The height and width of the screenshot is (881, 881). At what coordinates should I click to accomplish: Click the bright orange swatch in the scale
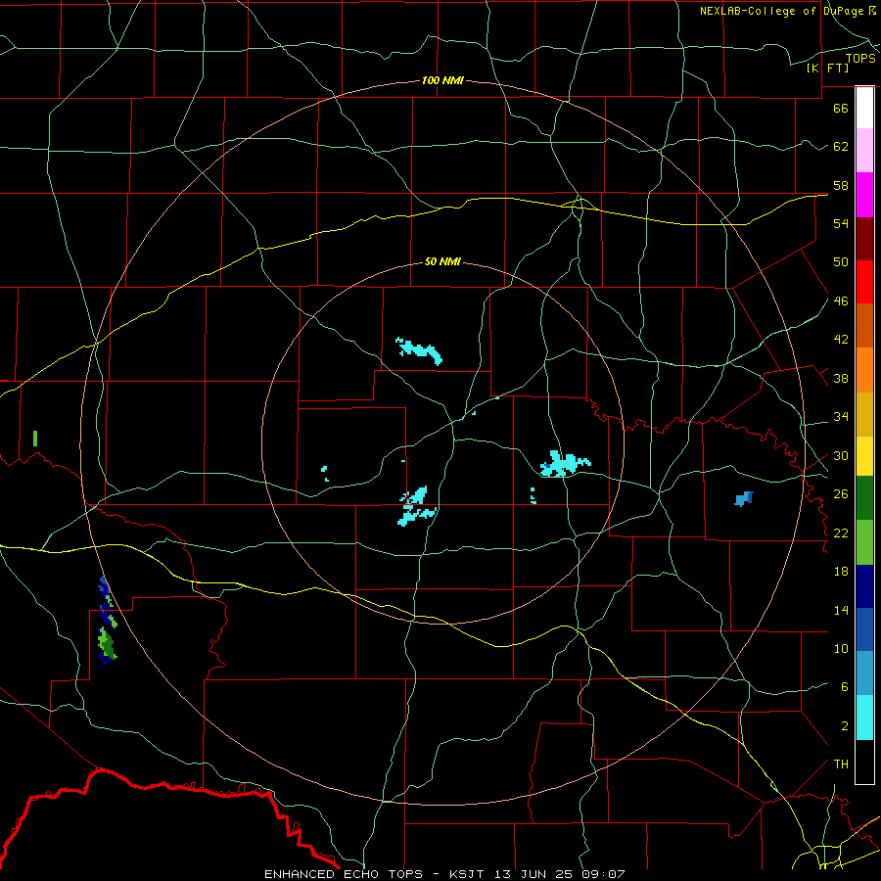tap(864, 370)
